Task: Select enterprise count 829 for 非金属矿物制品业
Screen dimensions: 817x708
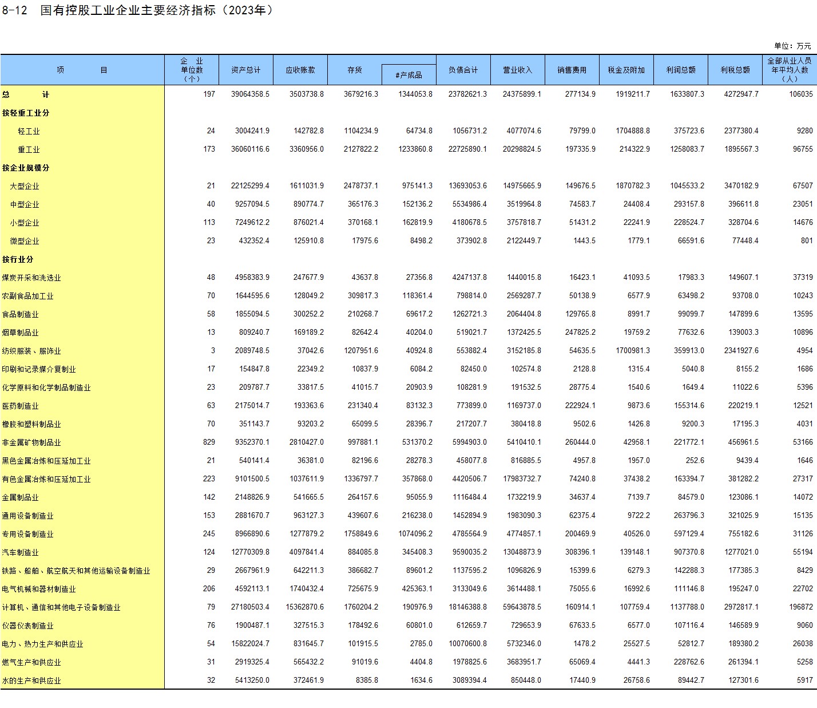Action: [209, 442]
